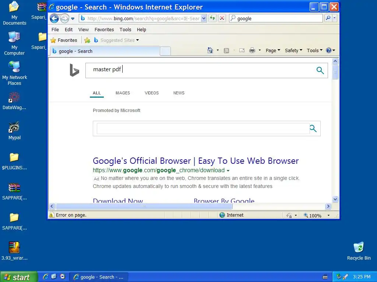Switch to IMAGES results tab

pos(123,93)
